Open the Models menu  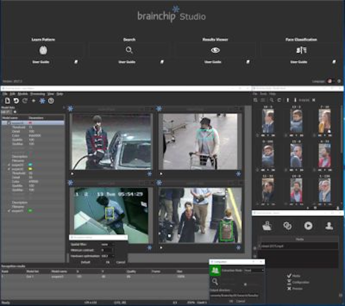(23, 94)
